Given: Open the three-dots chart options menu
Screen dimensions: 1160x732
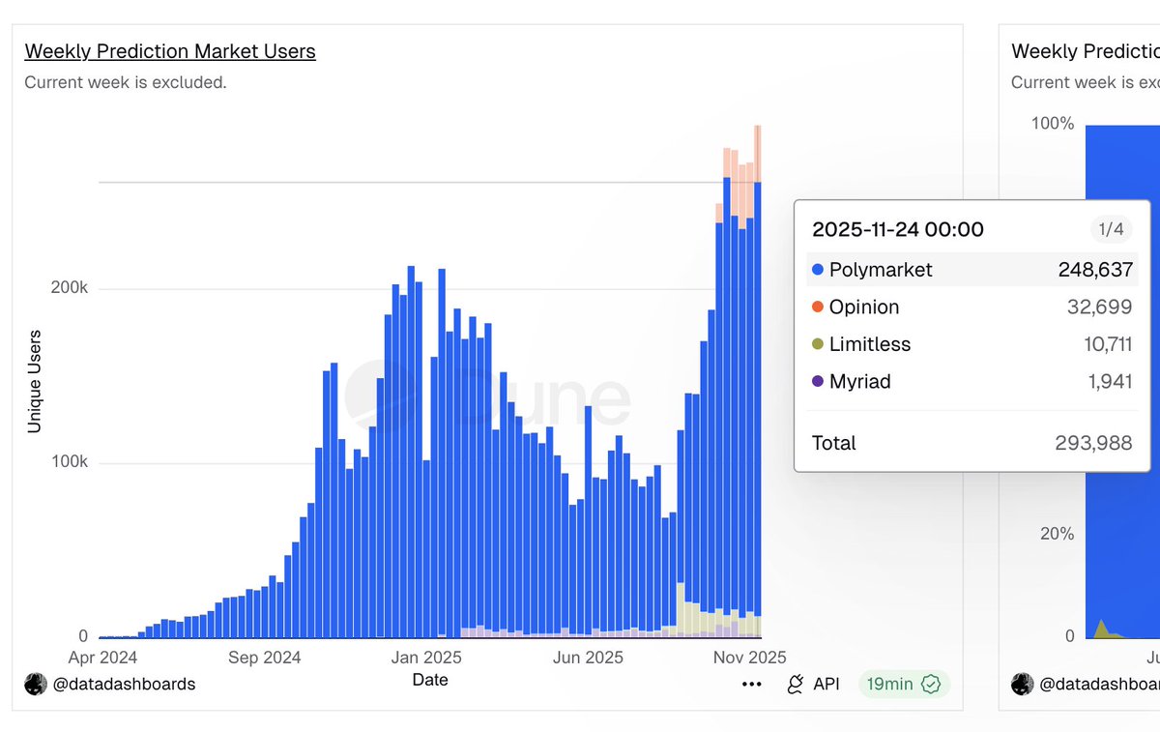Looking at the screenshot, I should pyautogui.click(x=752, y=685).
